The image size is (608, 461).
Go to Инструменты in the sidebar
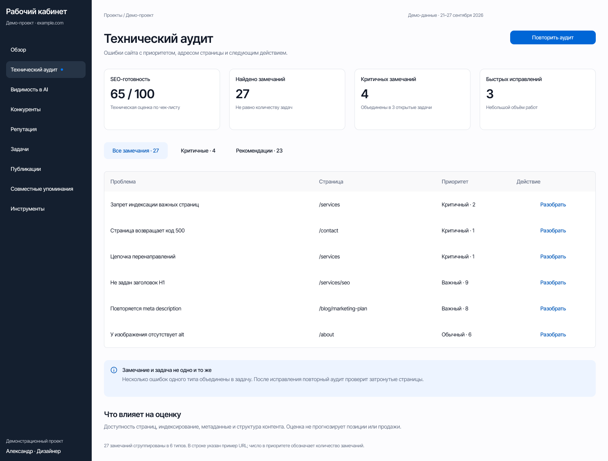coord(46,209)
